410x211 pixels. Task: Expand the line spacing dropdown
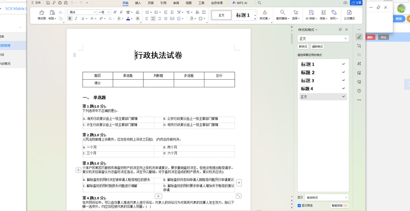182,18
